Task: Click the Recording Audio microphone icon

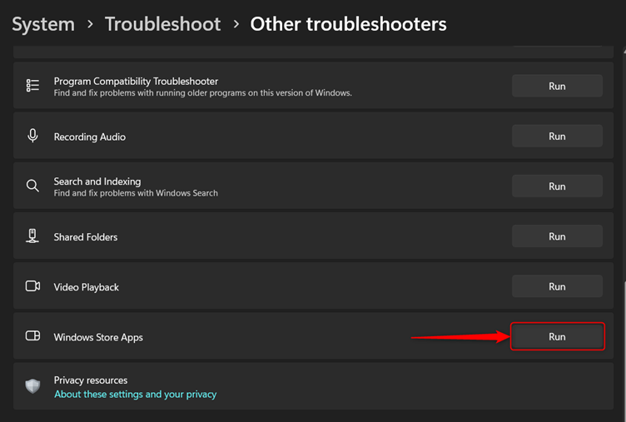Action: [32, 136]
